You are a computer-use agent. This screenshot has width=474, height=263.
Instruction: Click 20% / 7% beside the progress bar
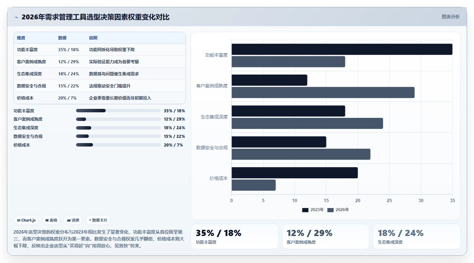click(173, 145)
